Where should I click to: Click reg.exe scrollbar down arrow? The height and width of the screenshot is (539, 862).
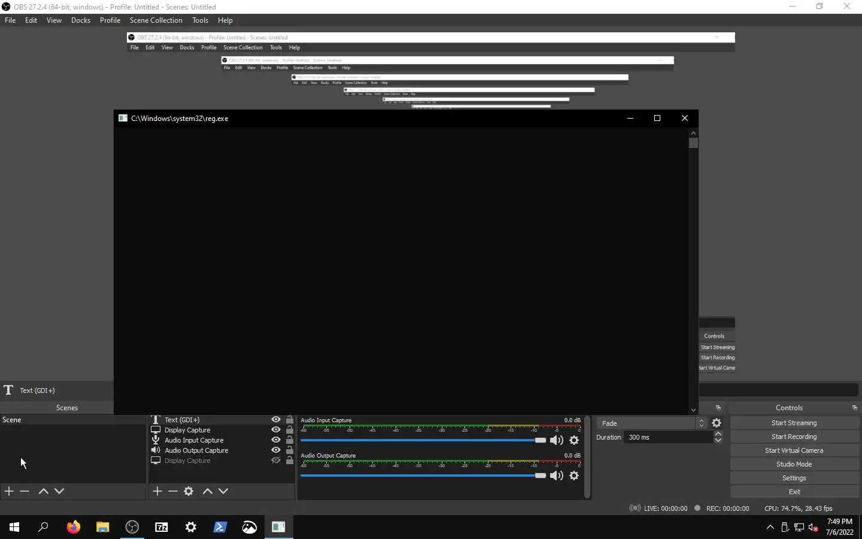pos(693,410)
